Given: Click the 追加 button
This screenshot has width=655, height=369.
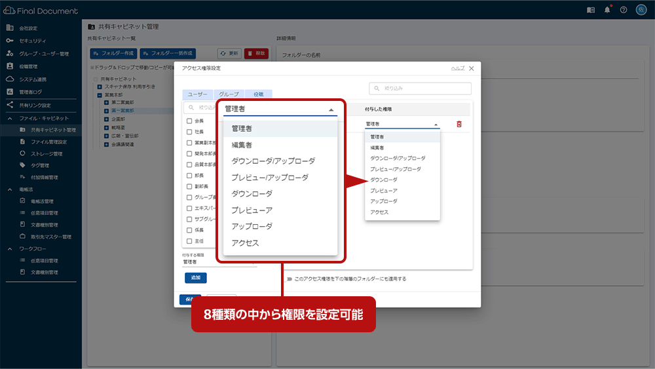Looking at the screenshot, I should pos(195,277).
